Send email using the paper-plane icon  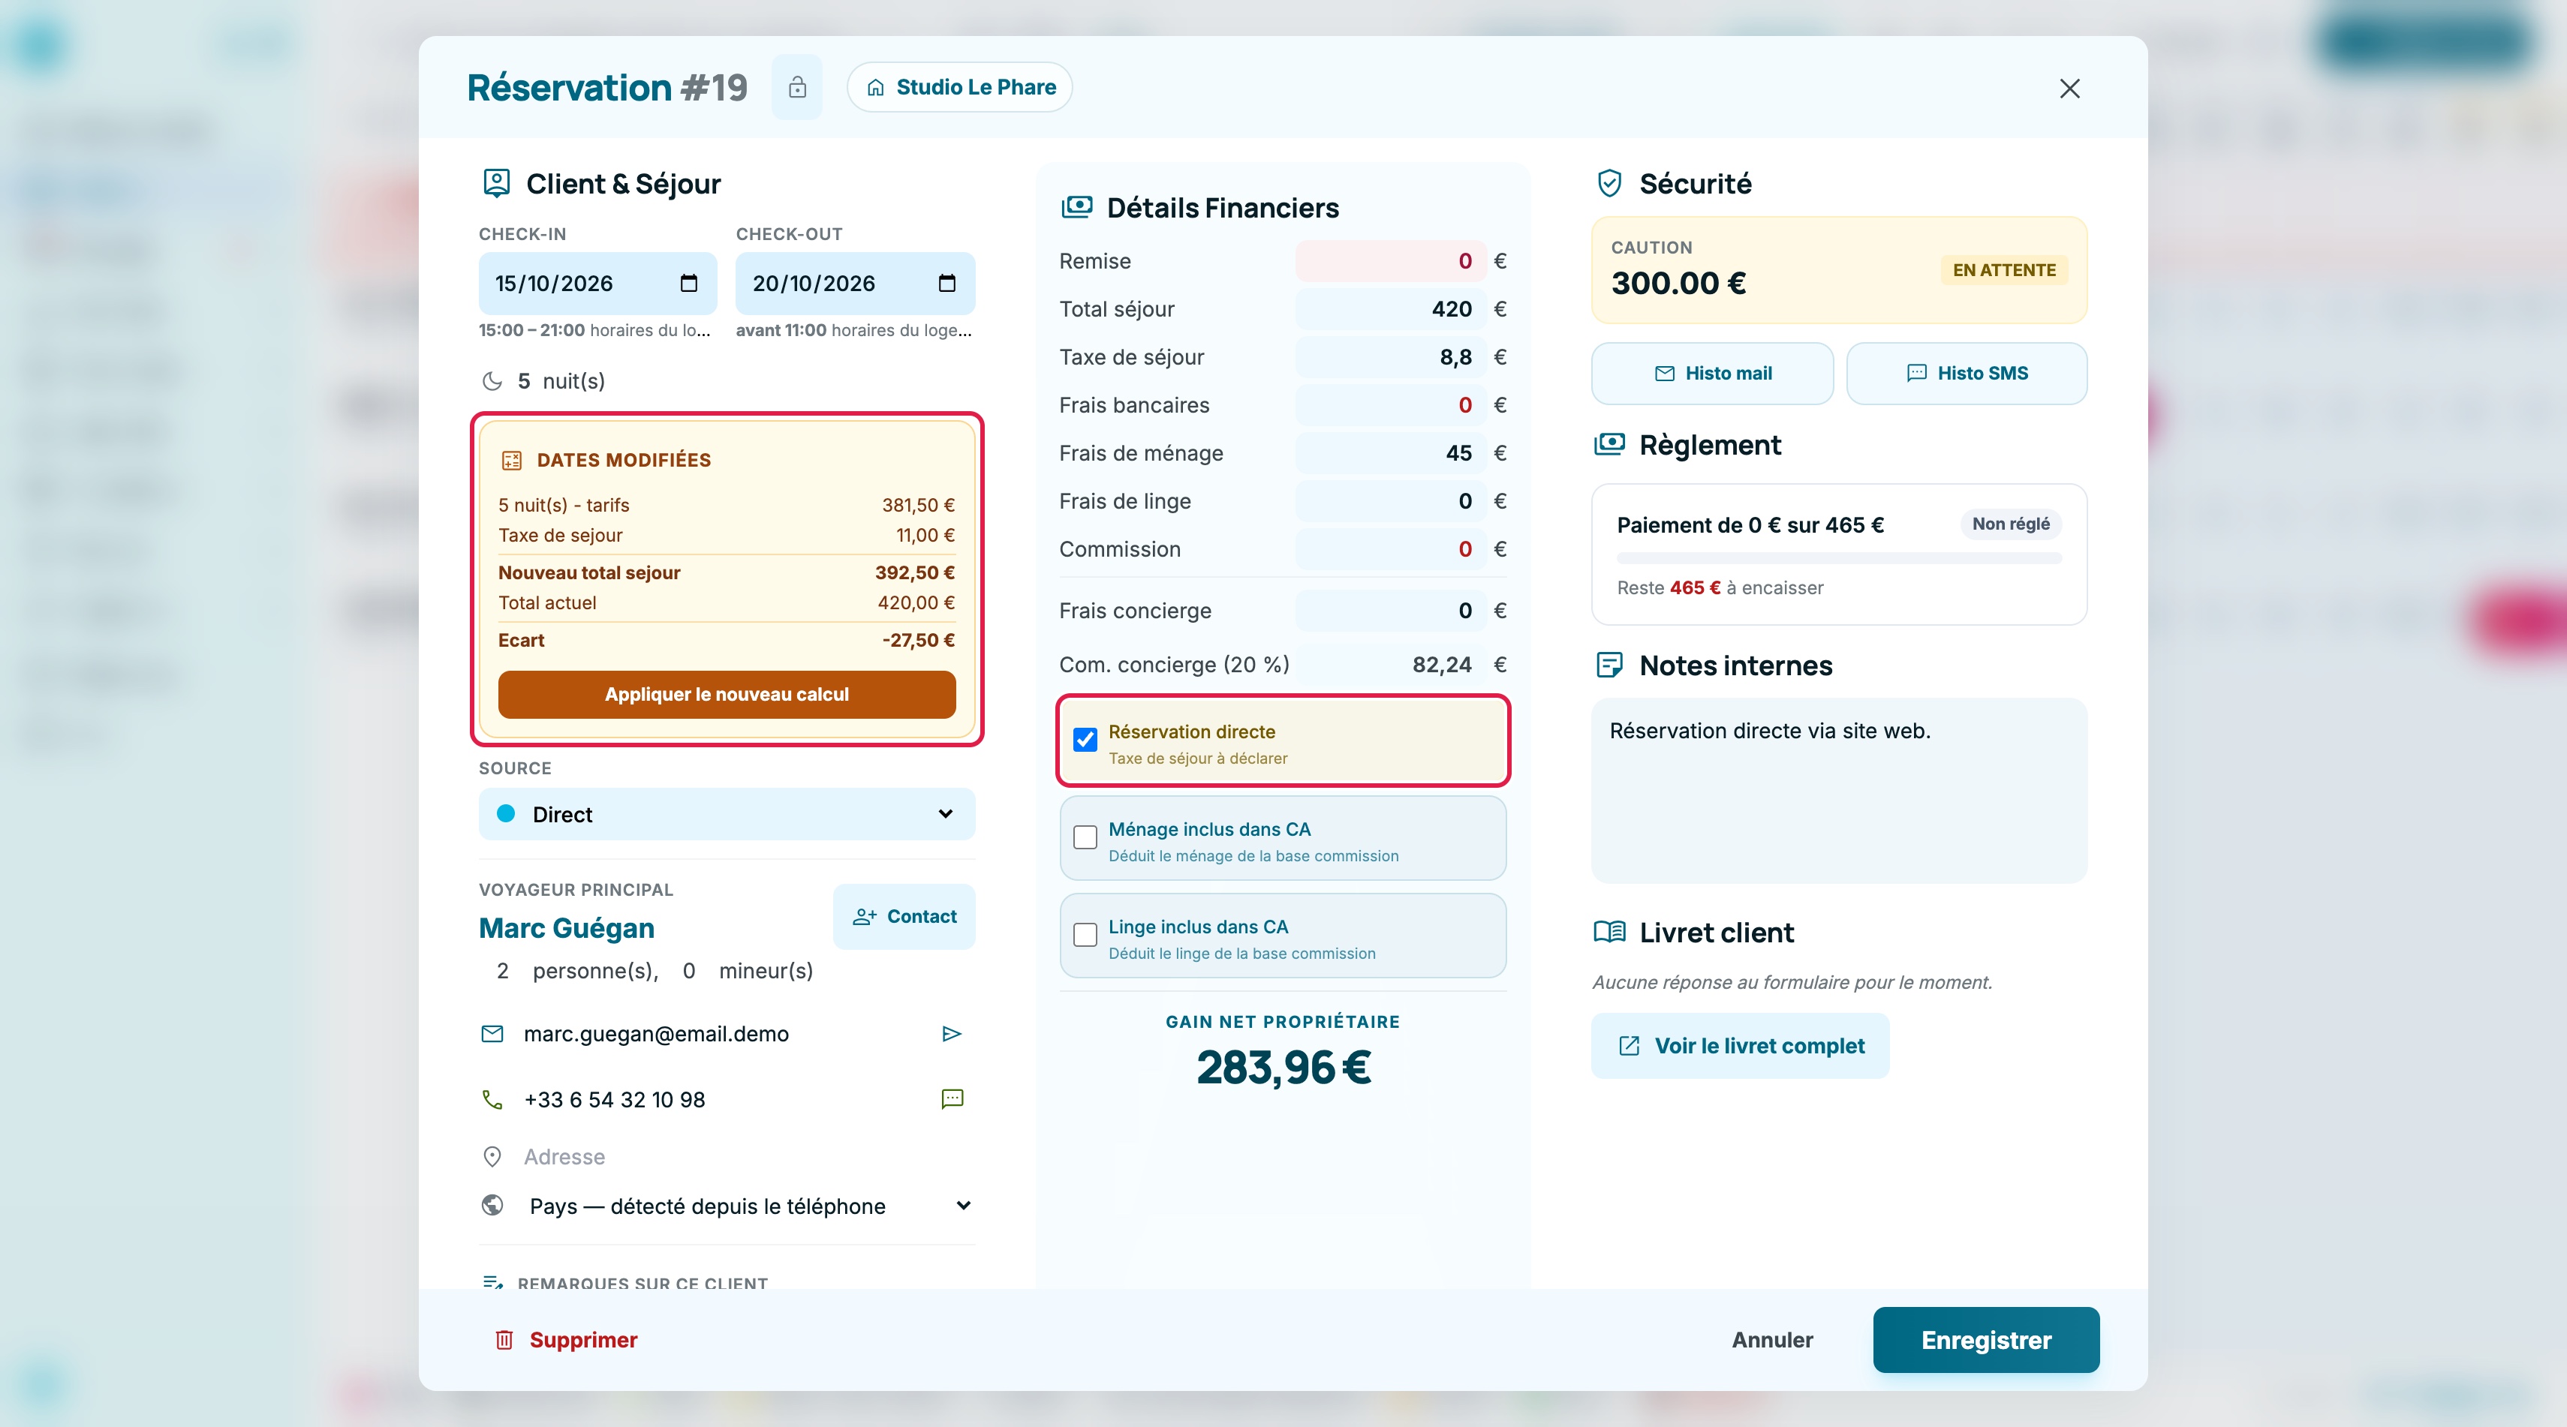click(x=952, y=1034)
